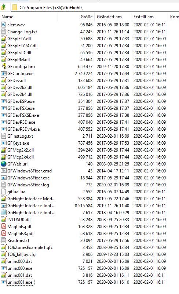This screenshot has height=294, width=179.
Task: Click the GFConfig.exe application icon
Action: (x=3, y=74)
